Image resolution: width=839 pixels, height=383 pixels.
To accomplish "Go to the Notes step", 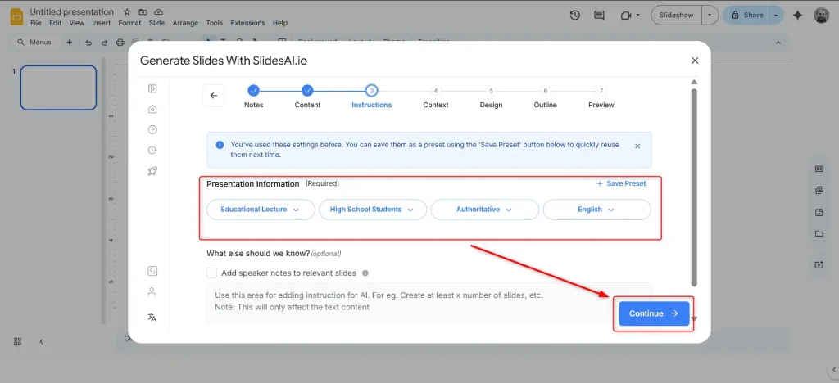I will 254,96.
